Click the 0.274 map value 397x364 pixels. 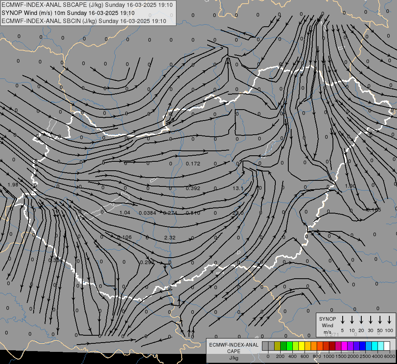(170, 213)
